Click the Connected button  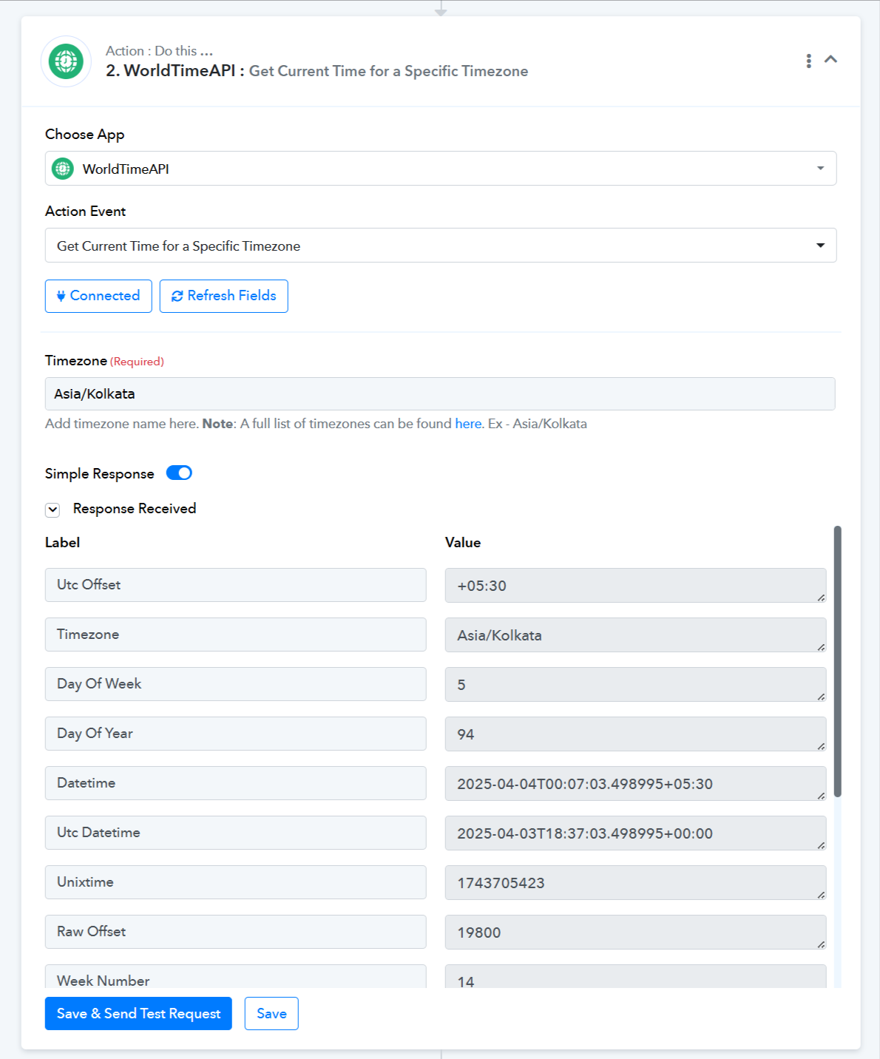click(x=98, y=296)
